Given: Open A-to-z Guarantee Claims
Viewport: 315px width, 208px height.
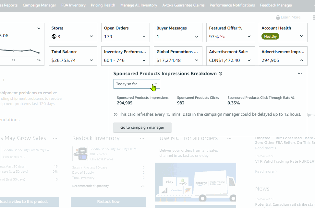Looking at the screenshot, I should 183,5.
